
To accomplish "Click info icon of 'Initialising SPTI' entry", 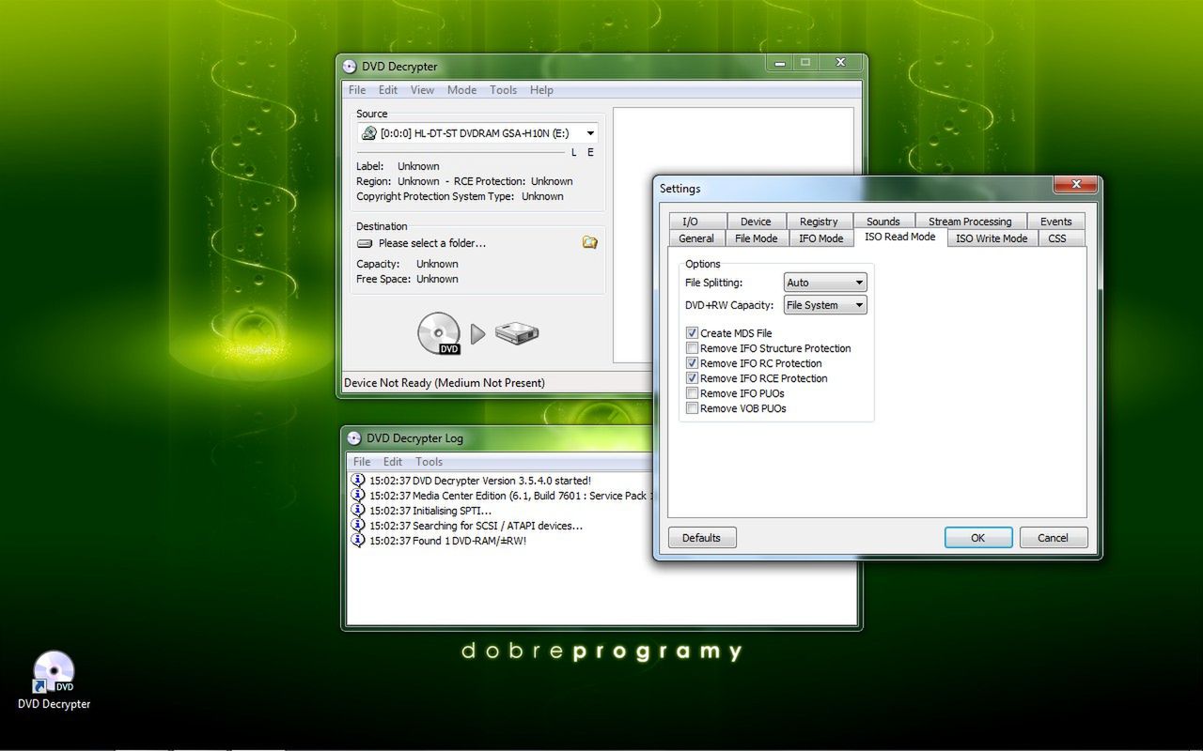I will 358,511.
